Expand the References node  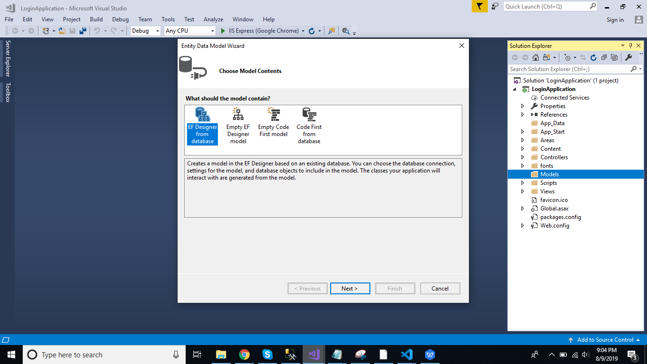pyautogui.click(x=523, y=115)
